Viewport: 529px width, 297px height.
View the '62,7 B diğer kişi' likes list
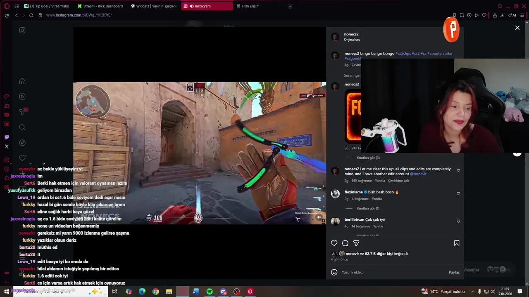pyautogui.click(x=379, y=254)
